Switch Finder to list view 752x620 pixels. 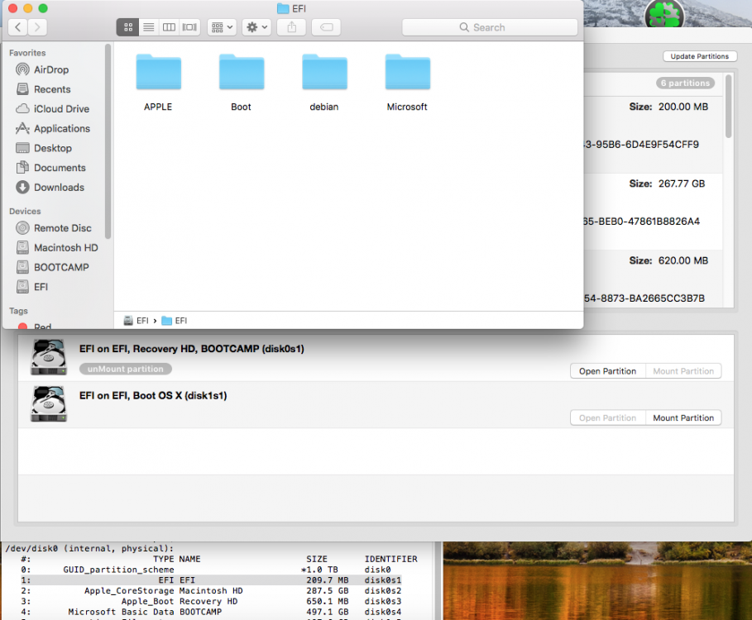[x=149, y=27]
